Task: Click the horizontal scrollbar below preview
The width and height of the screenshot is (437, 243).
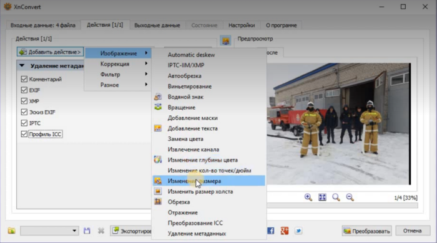Action: click(342, 206)
